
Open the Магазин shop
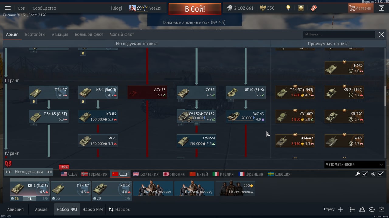(361, 8)
